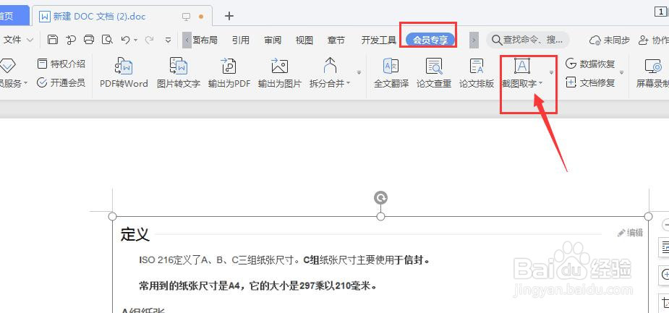Screen dimensions: 669x313
Task: Click the monitor icon in document tab
Action: (x=186, y=17)
